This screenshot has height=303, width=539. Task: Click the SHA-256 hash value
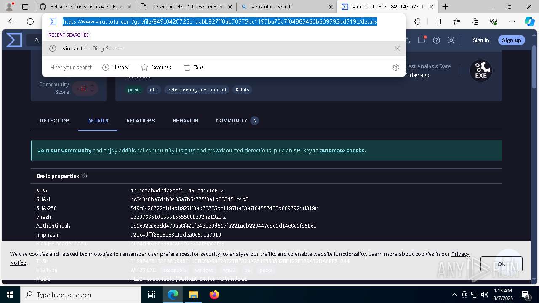pos(224,208)
